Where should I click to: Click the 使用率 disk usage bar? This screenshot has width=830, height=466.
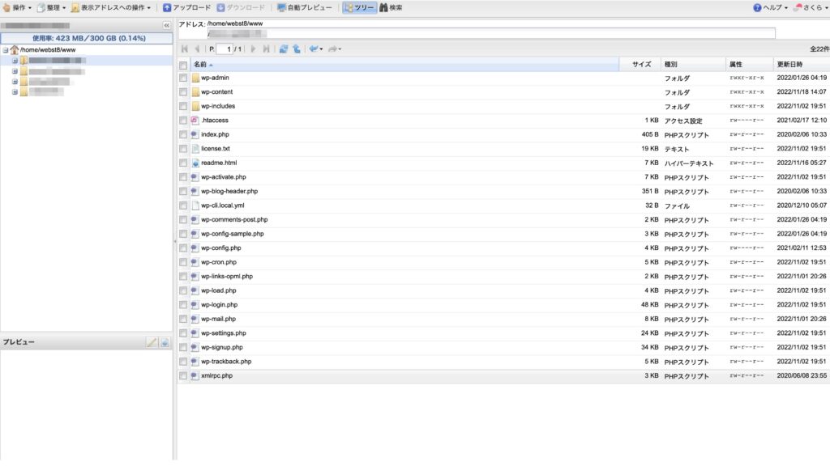87,36
